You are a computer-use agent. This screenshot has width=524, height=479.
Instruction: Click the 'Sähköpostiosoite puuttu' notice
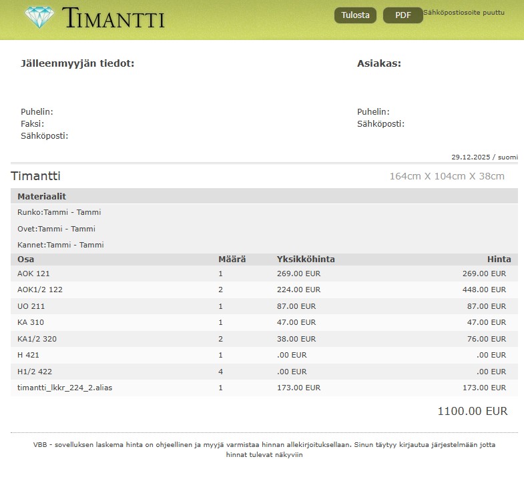[x=464, y=13]
